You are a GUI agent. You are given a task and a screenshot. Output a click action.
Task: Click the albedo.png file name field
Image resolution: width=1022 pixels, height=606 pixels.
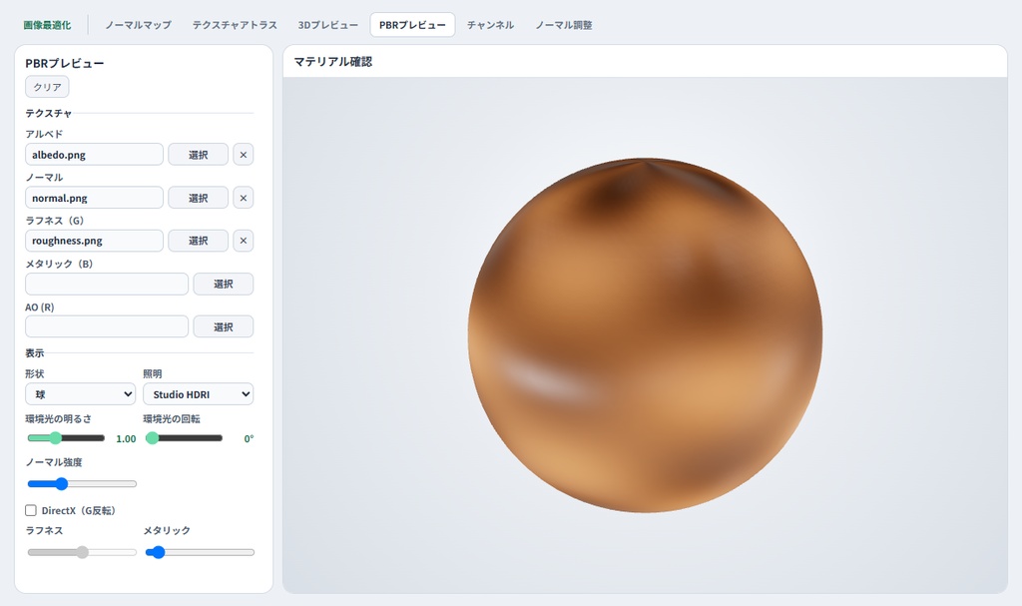coord(95,155)
